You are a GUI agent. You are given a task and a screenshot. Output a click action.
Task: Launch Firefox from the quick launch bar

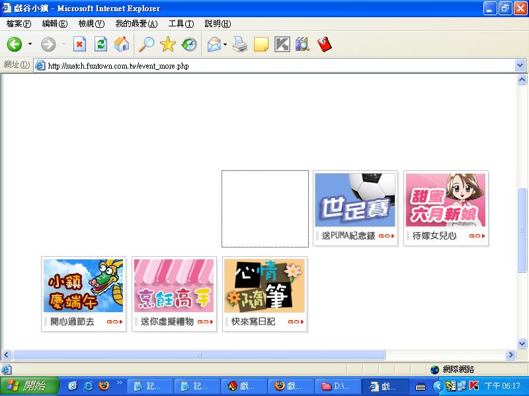[x=104, y=385]
